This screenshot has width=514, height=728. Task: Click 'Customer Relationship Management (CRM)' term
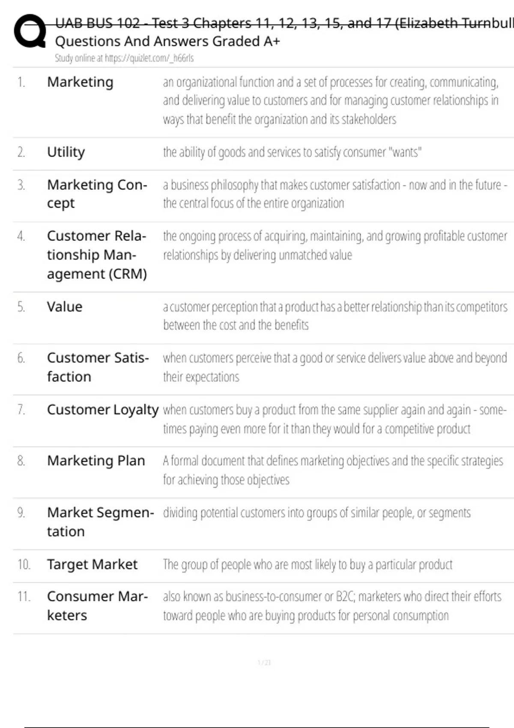(97, 255)
